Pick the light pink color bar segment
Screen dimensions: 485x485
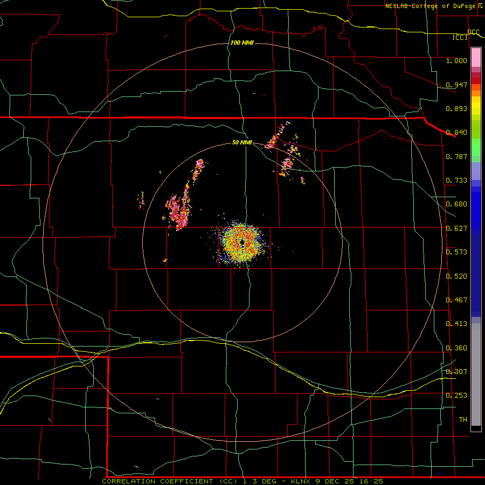(x=476, y=58)
